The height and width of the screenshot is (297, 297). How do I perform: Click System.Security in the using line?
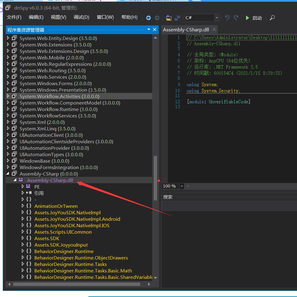[220, 91]
